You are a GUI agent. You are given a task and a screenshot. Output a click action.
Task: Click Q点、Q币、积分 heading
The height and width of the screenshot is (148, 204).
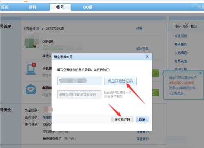(186, 26)
